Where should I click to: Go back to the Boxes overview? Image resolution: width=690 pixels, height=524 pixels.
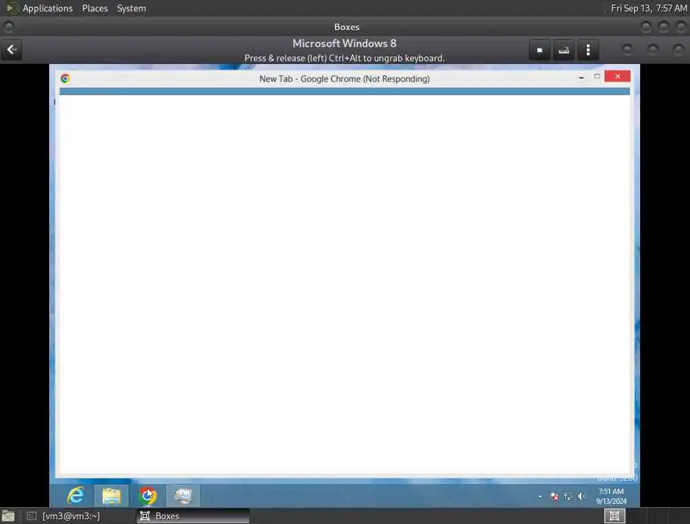pyautogui.click(x=12, y=50)
